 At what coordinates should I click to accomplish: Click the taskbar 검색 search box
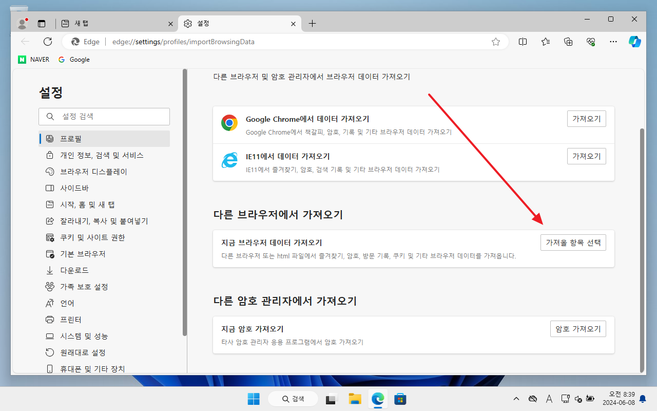[x=293, y=399]
